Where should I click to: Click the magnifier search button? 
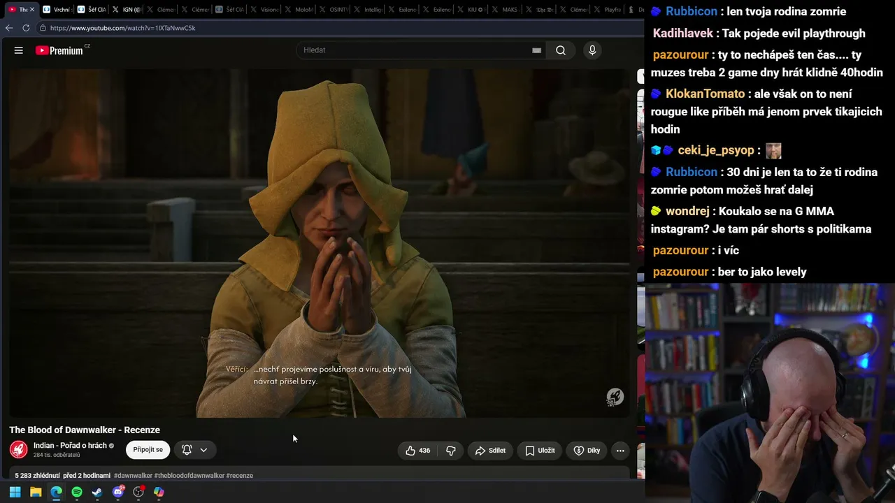click(561, 50)
